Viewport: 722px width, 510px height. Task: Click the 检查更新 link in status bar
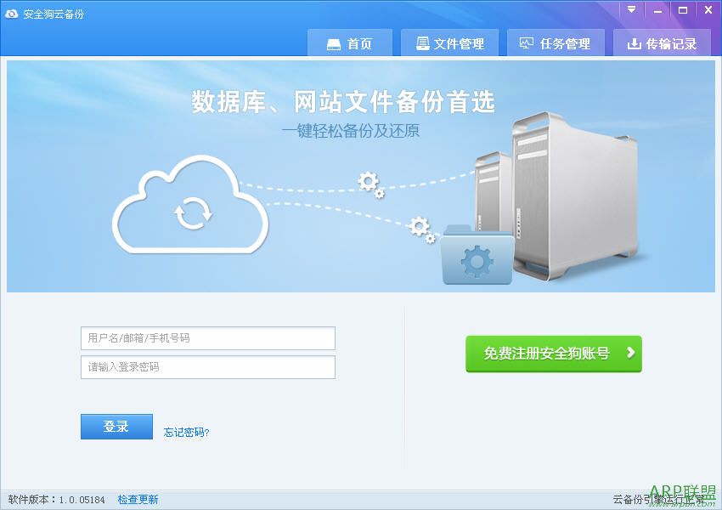pos(138,500)
